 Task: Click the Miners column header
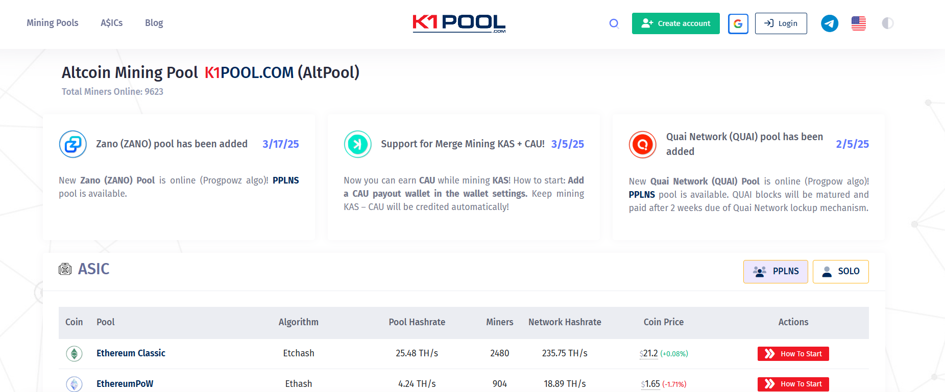click(x=500, y=322)
